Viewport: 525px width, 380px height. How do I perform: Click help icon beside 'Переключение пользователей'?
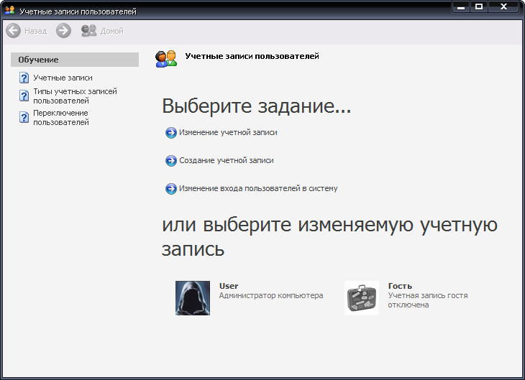click(x=24, y=117)
